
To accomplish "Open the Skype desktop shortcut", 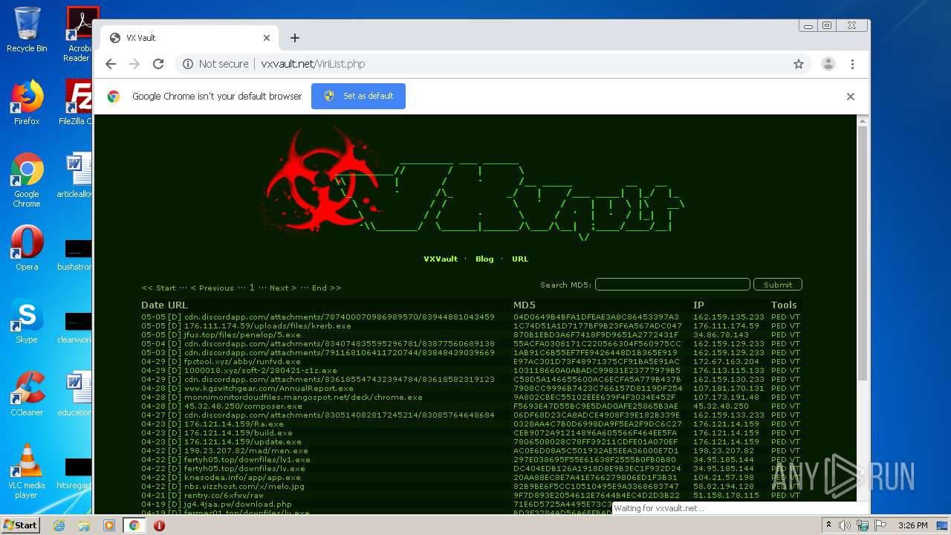I will [x=27, y=321].
